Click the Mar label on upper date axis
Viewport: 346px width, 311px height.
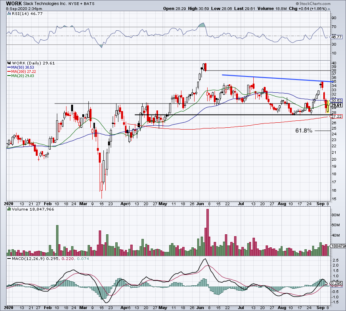click(83, 204)
